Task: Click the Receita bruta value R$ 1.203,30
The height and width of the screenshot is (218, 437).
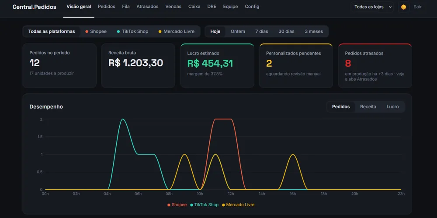Action: 136,63
